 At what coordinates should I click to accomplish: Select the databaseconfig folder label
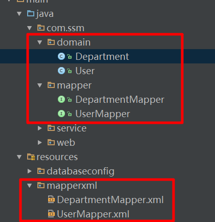click(80, 171)
